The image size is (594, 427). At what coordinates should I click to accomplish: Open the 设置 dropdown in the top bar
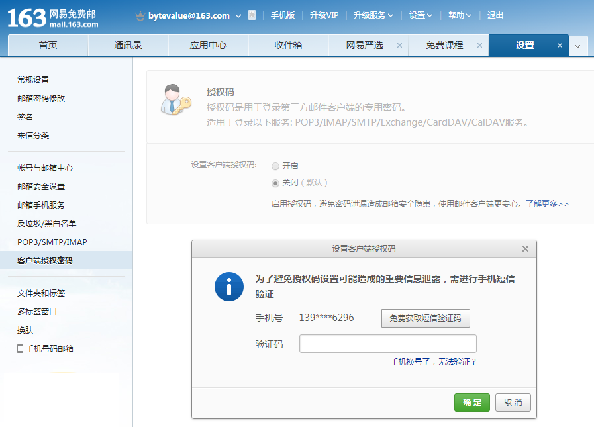coord(421,15)
